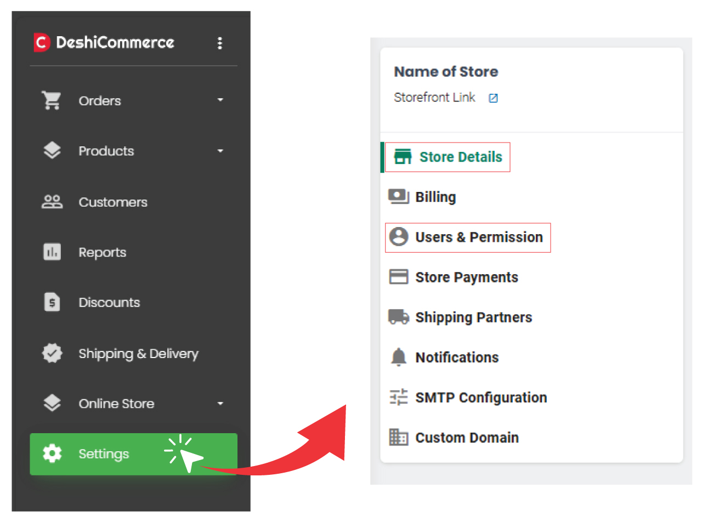Viewport: 702px width, 522px height.
Task: Expand the Orders dropdown arrow
Action: pos(220,100)
